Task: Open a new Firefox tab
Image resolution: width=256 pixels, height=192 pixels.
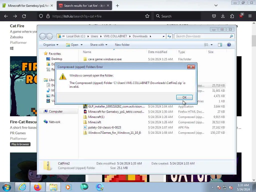Action: pyautogui.click(x=117, y=6)
